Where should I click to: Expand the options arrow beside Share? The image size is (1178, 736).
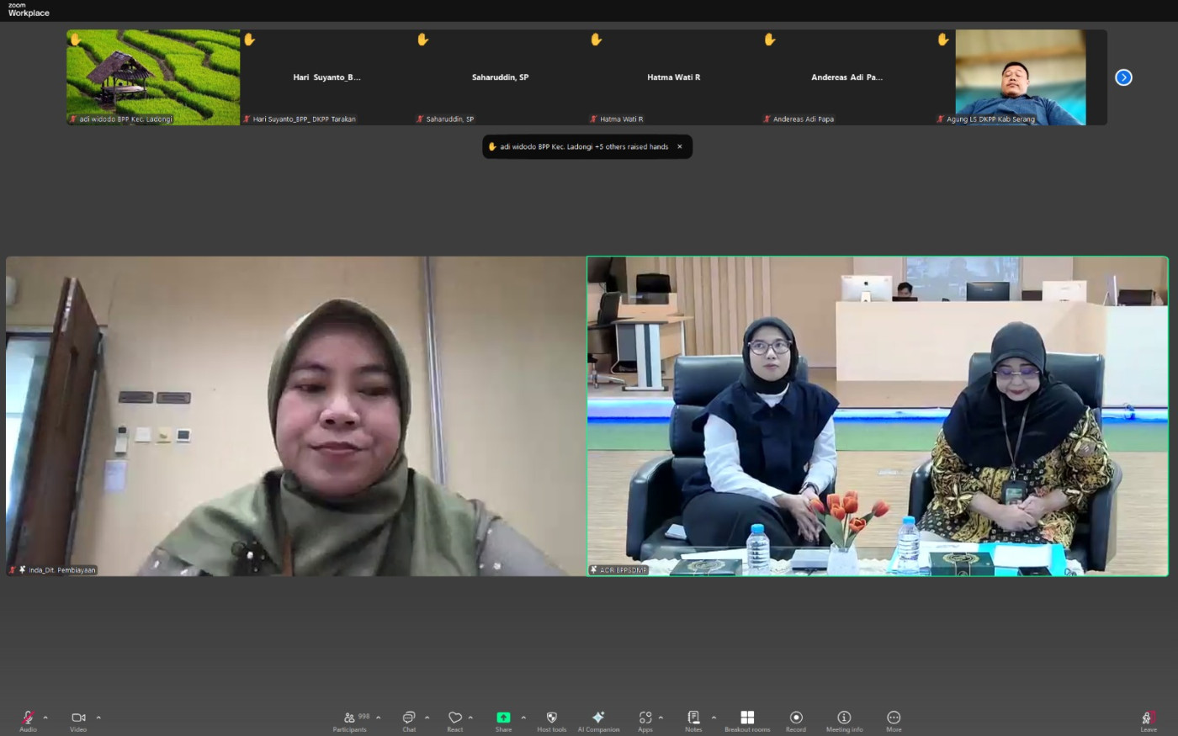(523, 717)
